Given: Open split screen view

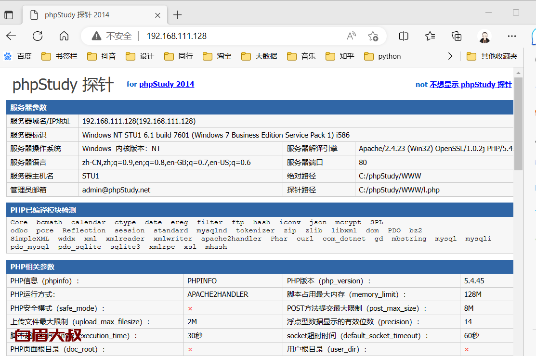Looking at the screenshot, I should pos(404,36).
